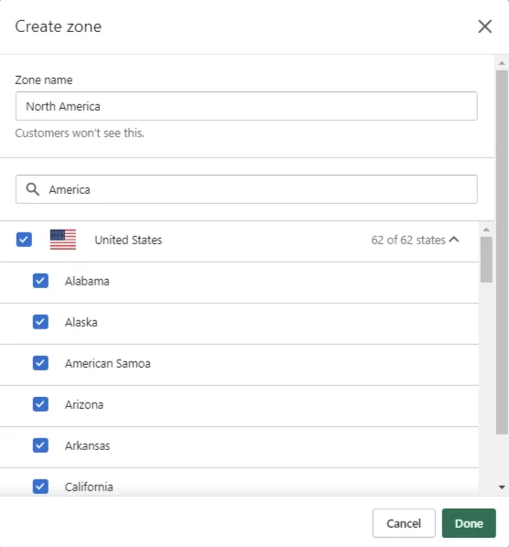
Task: Click the states list scrollbar up arrow
Action: 486,230
